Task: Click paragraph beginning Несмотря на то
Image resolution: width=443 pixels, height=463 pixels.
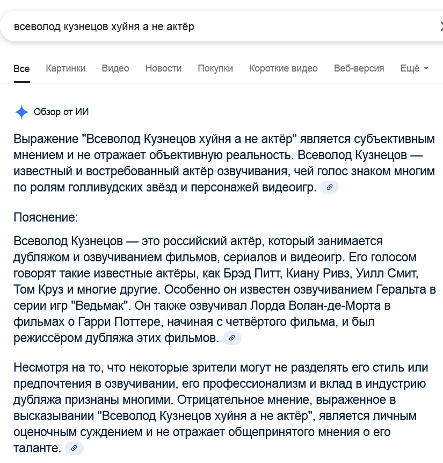Action: point(221,408)
